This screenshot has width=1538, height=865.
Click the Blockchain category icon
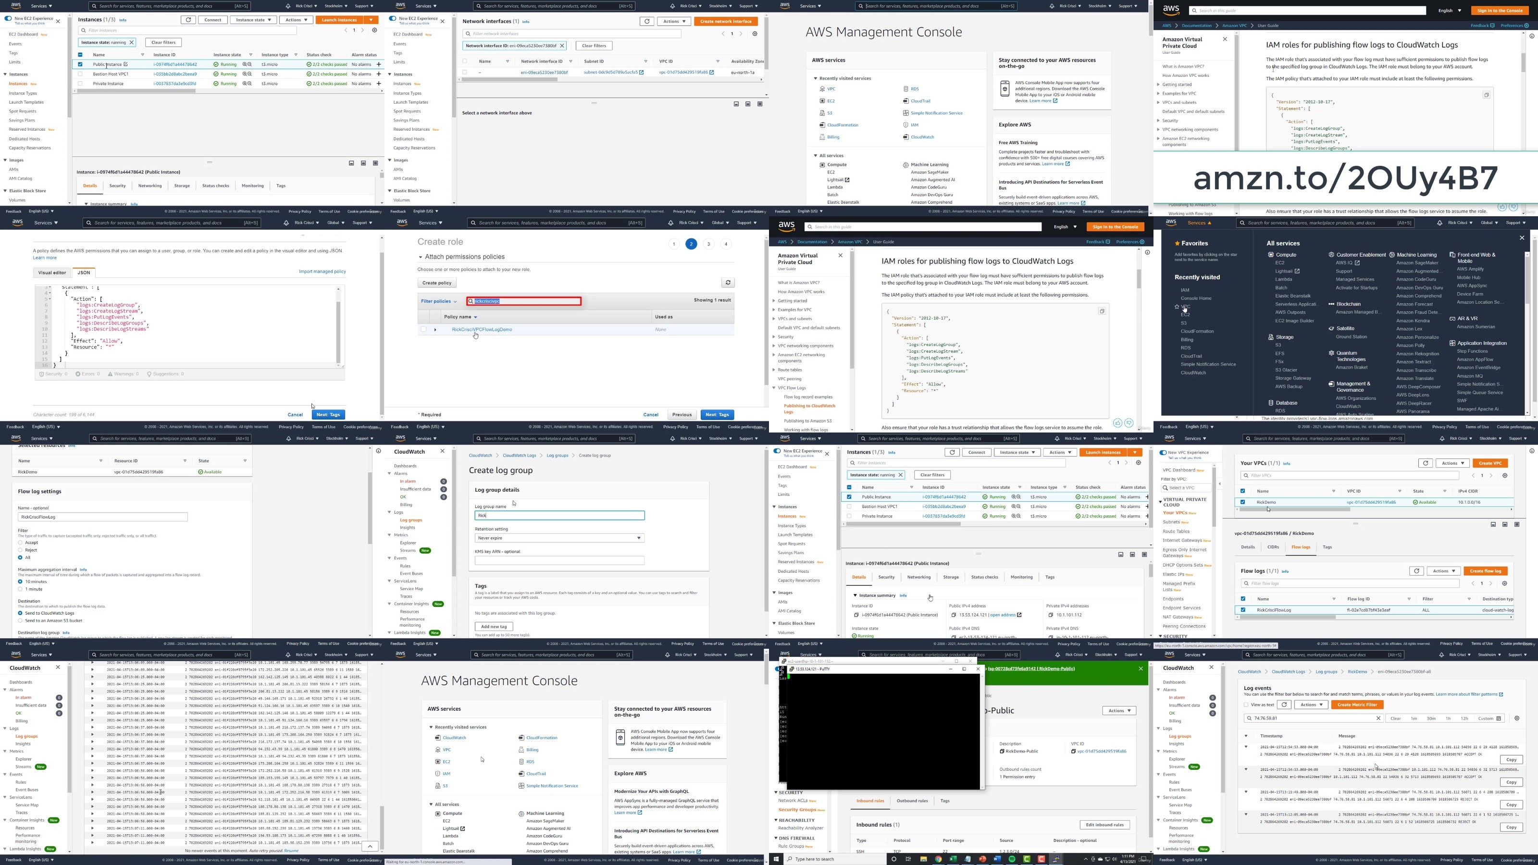(1331, 304)
